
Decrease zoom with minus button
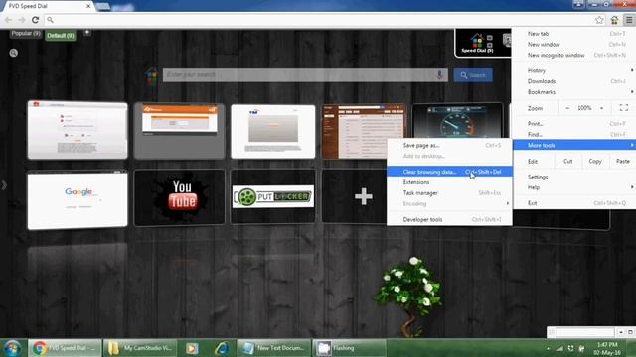coord(567,108)
